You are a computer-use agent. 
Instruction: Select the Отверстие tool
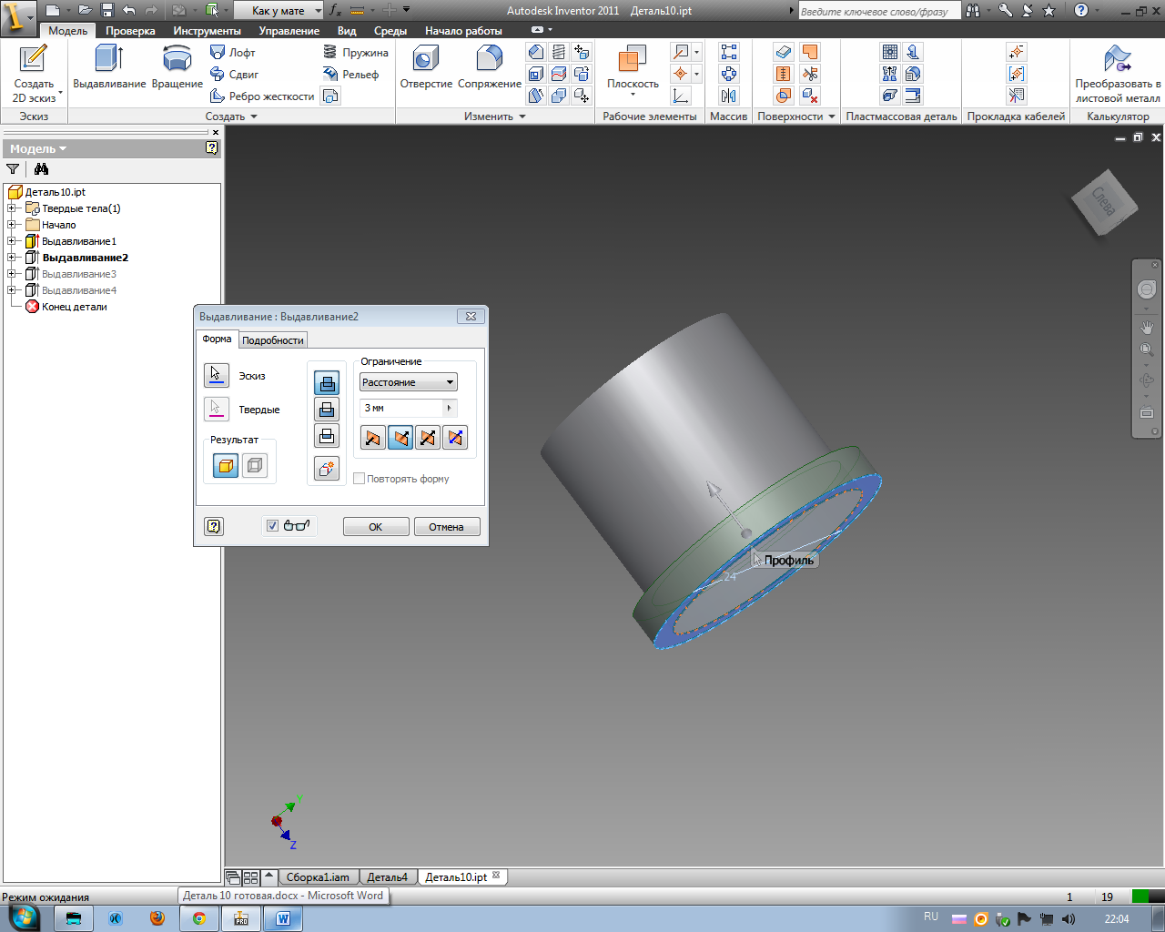click(426, 68)
